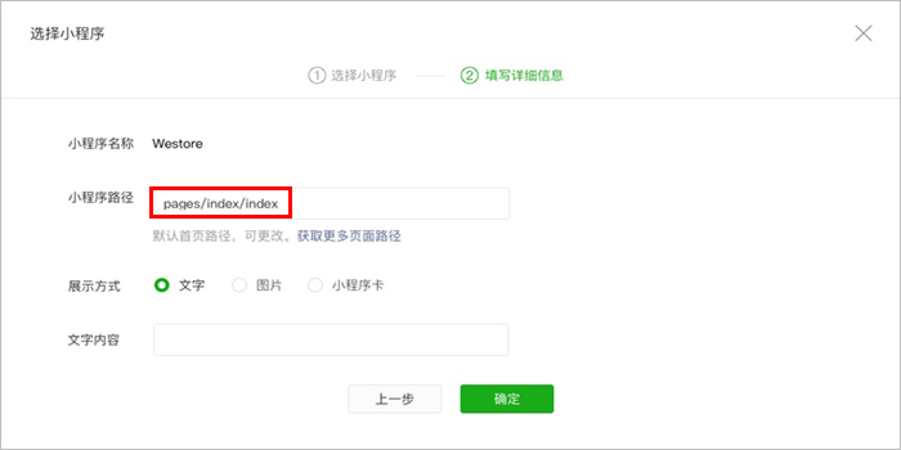
Task: Pick the 小程序卡 display mode radio button
Action: (x=315, y=285)
